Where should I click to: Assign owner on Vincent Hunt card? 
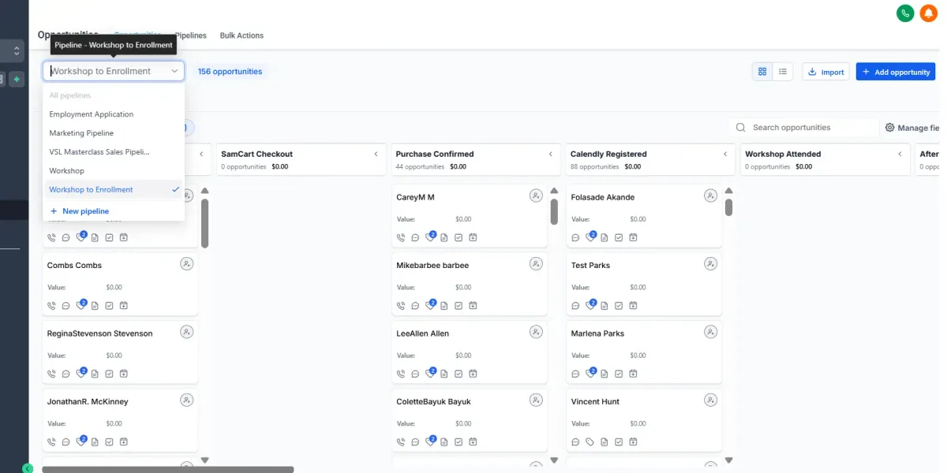tap(711, 400)
